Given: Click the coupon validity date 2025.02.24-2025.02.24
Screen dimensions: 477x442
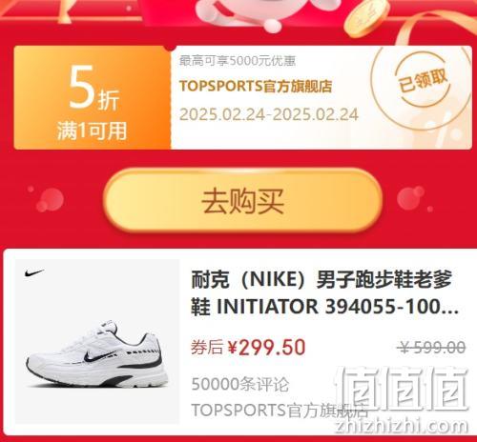Looking at the screenshot, I should pos(269,114).
